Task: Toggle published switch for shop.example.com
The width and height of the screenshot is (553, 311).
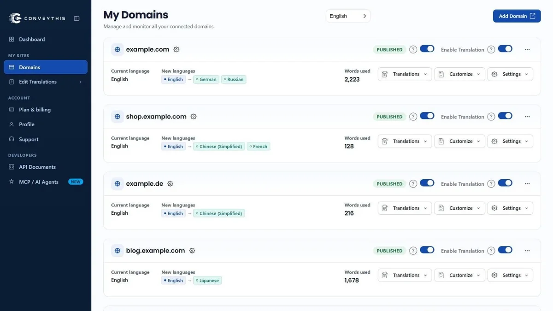Action: click(427, 116)
